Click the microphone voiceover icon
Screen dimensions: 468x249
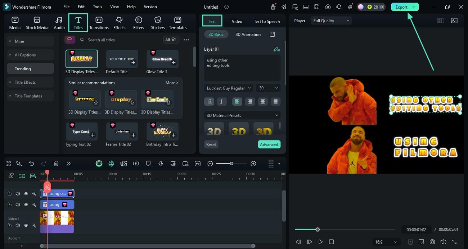pyautogui.click(x=161, y=163)
